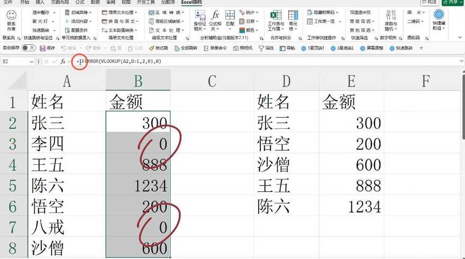The height and width of the screenshot is (259, 465).
Task: Open the 高级区域转换 tool
Action: pos(166,21)
